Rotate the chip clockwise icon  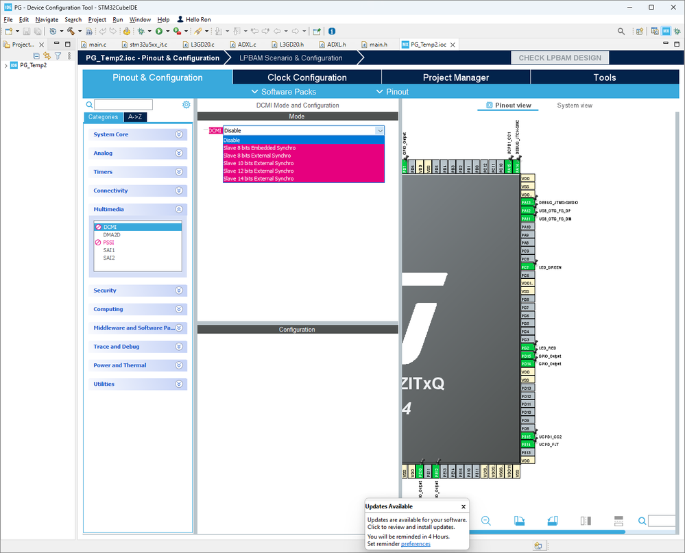tap(519, 520)
